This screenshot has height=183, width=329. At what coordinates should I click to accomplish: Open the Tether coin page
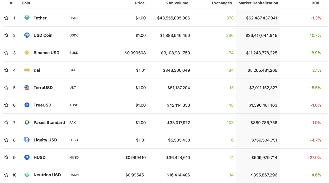[x=40, y=18]
